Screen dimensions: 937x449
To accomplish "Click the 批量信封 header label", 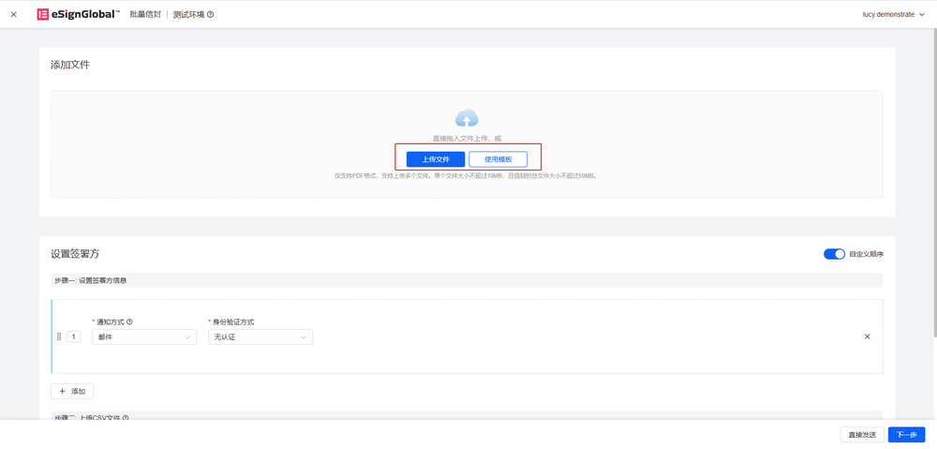I will pos(143,15).
